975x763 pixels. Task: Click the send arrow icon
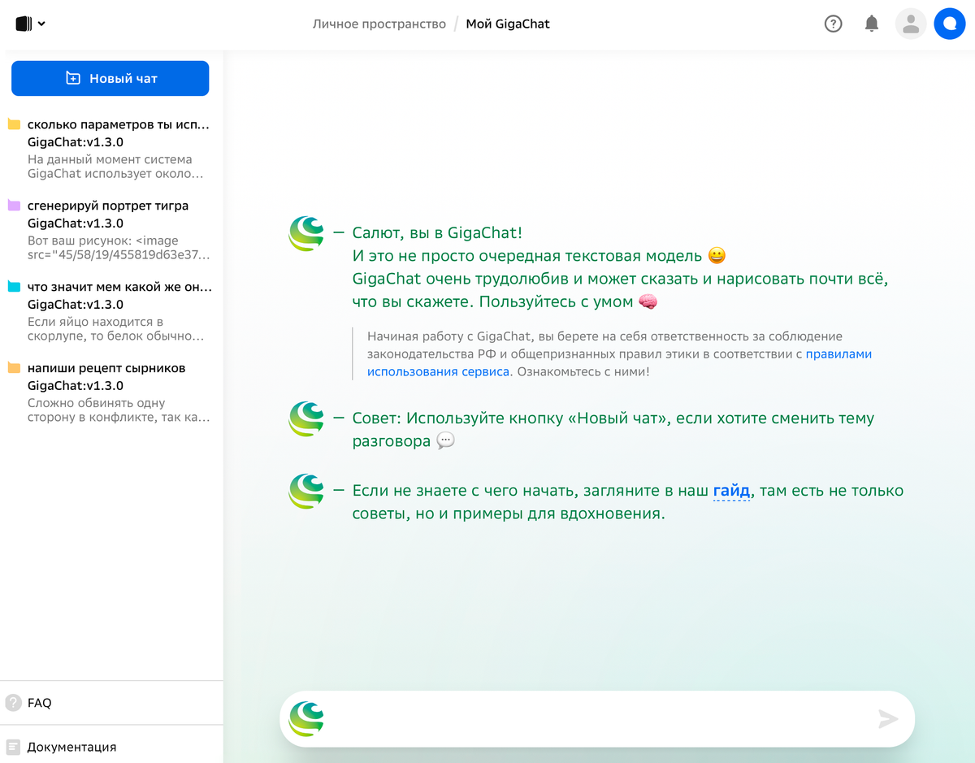click(x=888, y=718)
